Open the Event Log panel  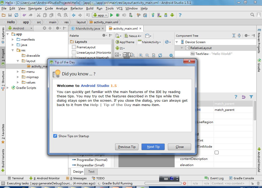(x=214, y=178)
